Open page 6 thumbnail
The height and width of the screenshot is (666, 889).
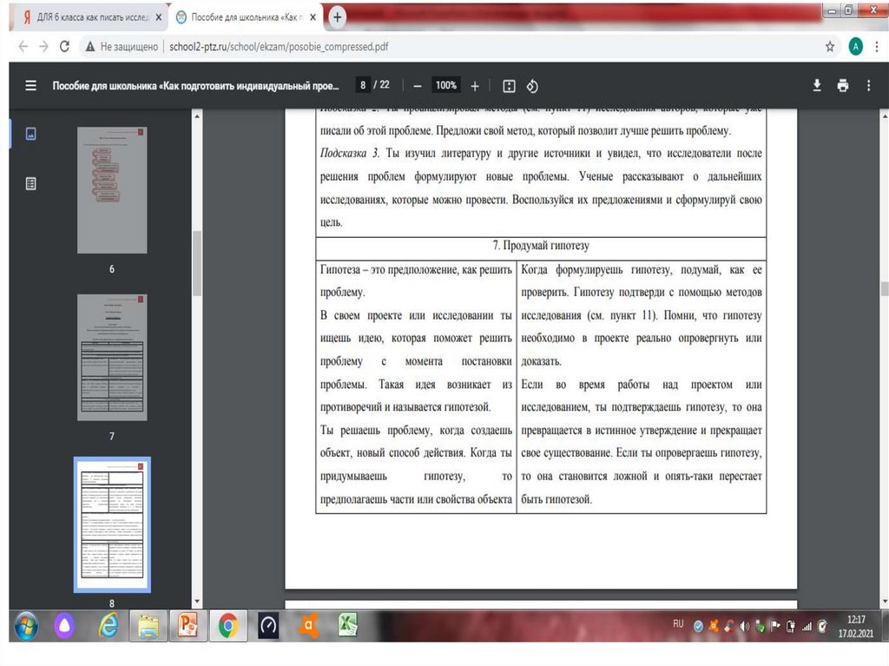click(112, 190)
